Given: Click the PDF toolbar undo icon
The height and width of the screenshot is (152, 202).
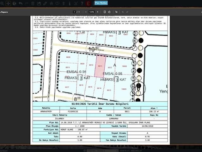Looking at the screenshot, I should [123, 12].
